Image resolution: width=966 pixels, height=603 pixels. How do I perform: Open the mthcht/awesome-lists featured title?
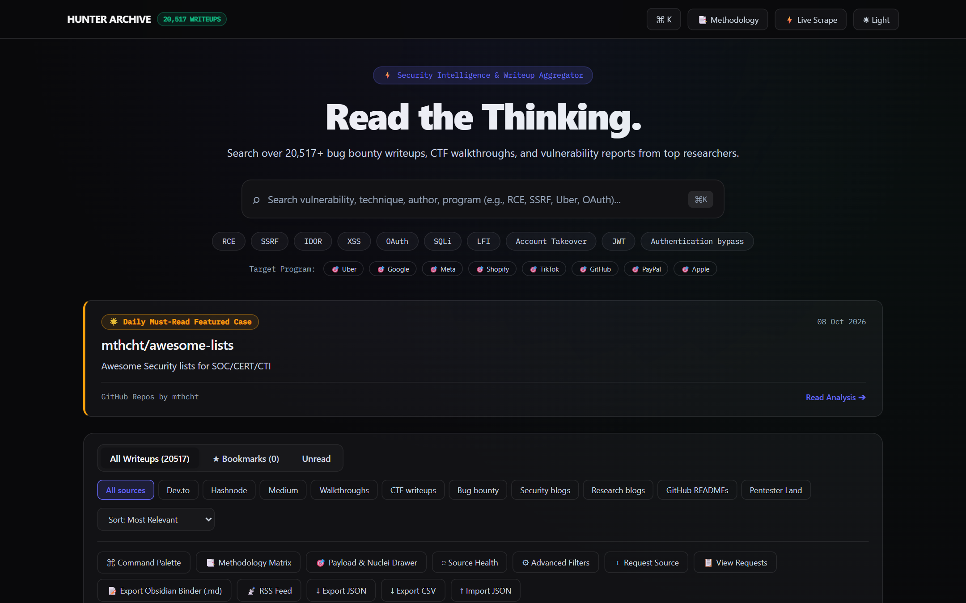(167, 345)
